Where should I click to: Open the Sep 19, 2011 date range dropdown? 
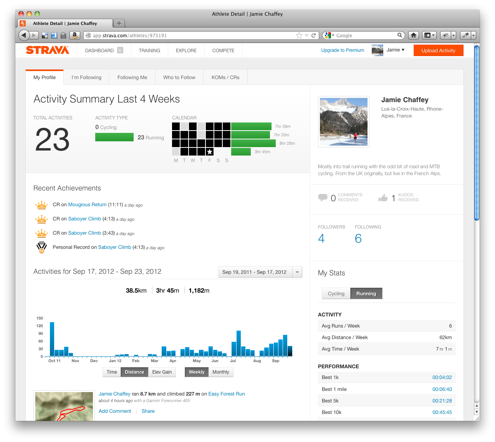297,272
